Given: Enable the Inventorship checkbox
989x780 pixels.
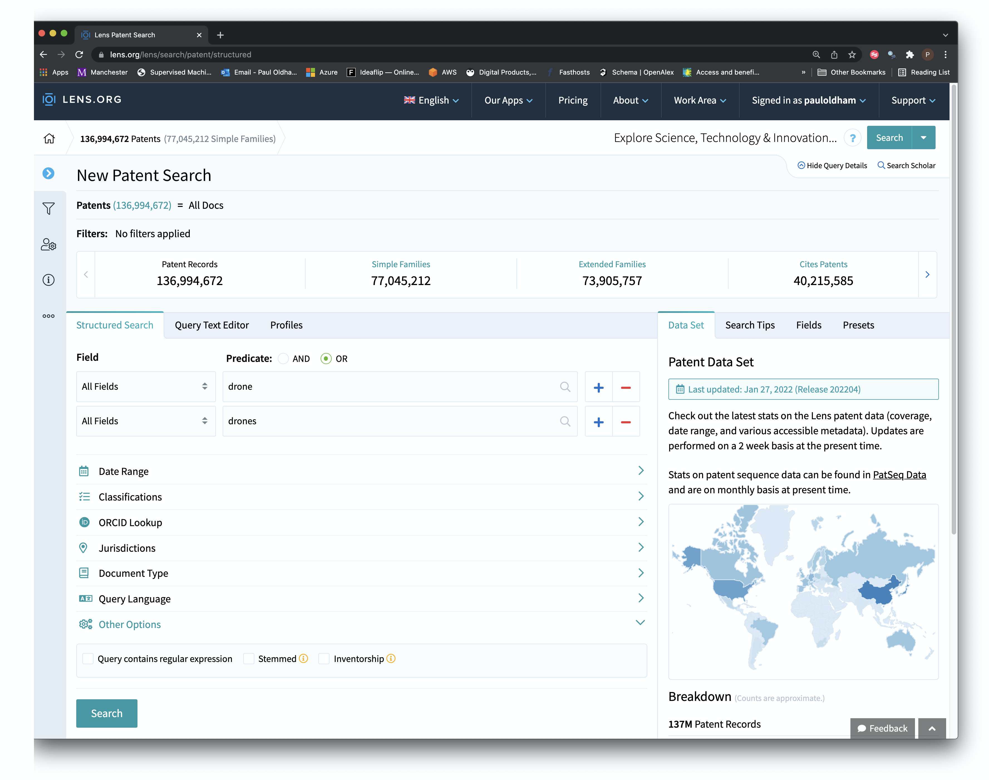Looking at the screenshot, I should [324, 659].
